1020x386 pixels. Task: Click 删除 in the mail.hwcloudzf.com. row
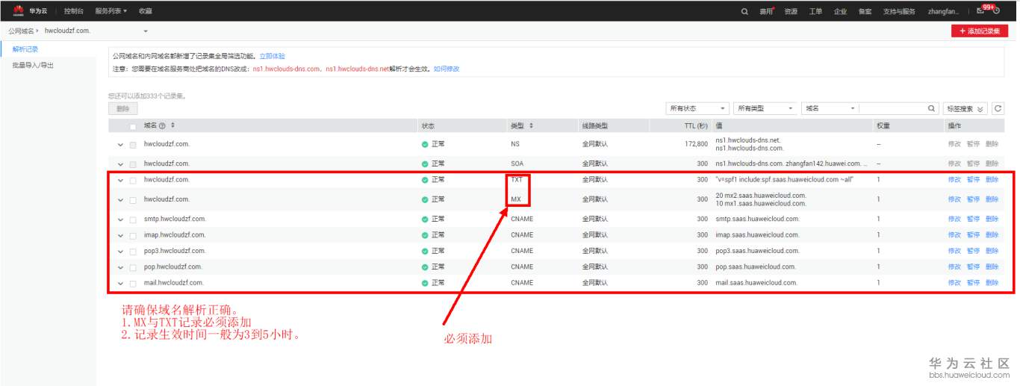pyautogui.click(x=992, y=283)
